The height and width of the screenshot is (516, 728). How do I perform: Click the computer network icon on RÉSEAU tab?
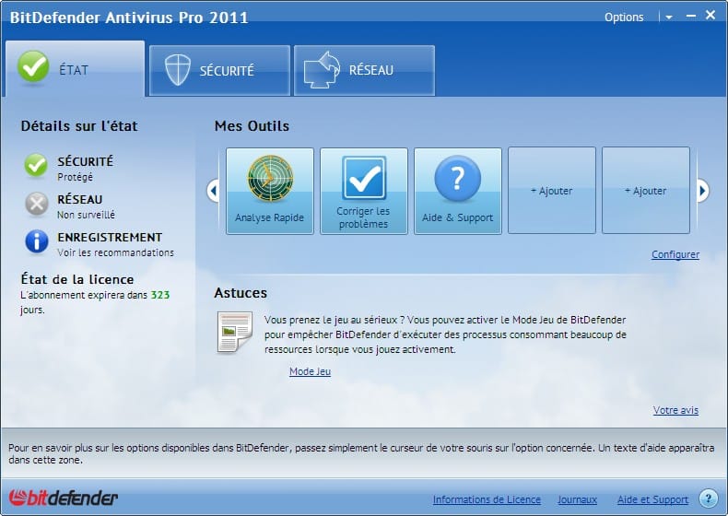[322, 70]
